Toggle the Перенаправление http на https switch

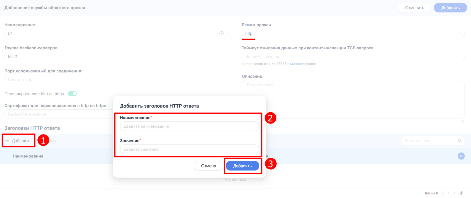[x=72, y=94]
